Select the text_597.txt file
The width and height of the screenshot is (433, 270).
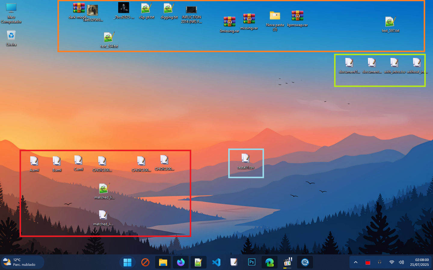[390, 24]
